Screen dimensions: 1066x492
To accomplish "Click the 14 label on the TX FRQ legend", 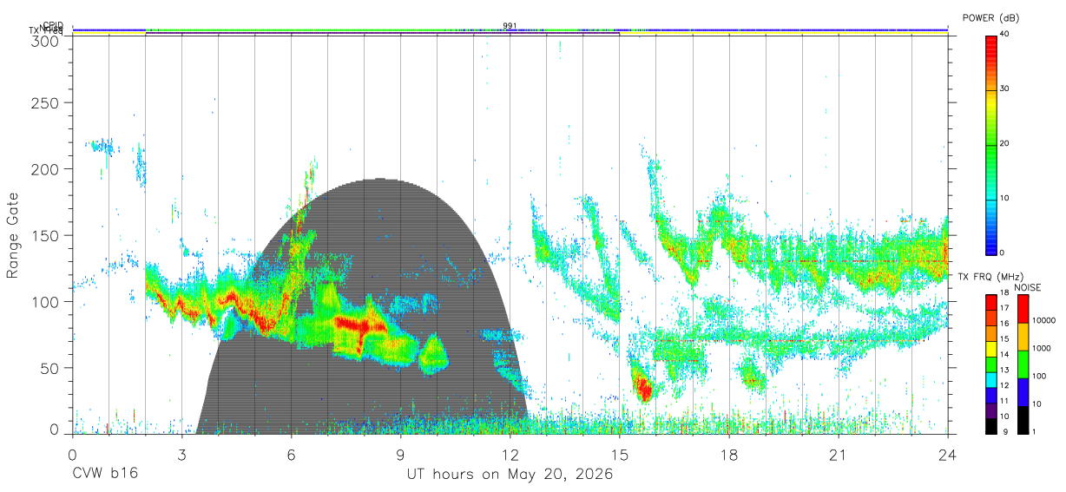I will point(1004,355).
